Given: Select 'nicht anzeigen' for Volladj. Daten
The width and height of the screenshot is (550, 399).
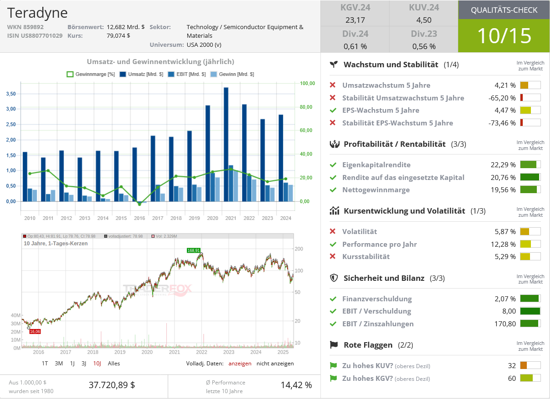Looking at the screenshot, I should [x=275, y=364].
